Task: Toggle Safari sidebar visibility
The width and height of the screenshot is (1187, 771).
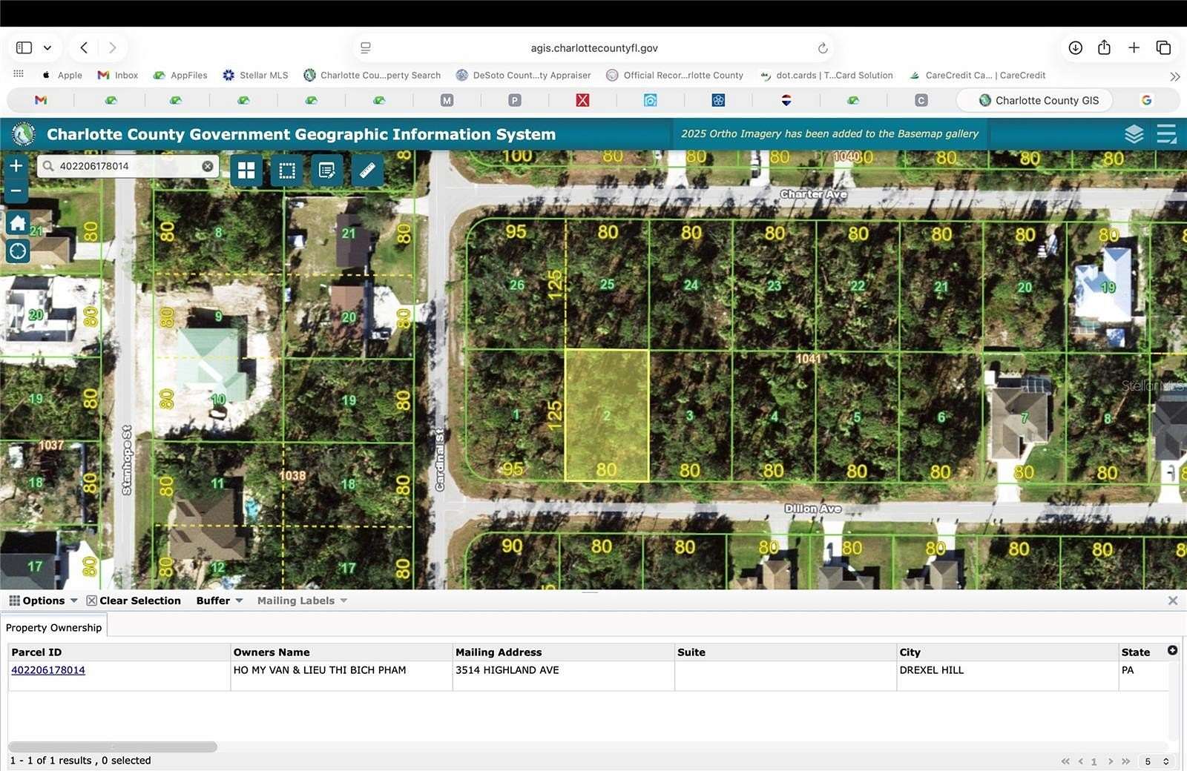Action: [x=23, y=47]
